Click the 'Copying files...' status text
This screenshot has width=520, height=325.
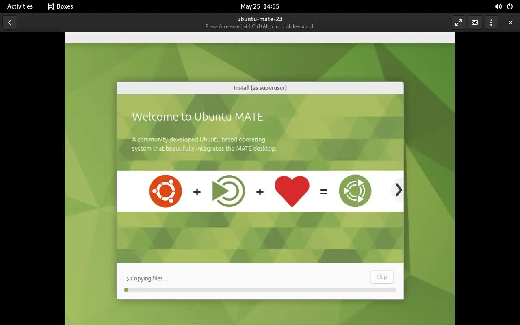pos(149,279)
